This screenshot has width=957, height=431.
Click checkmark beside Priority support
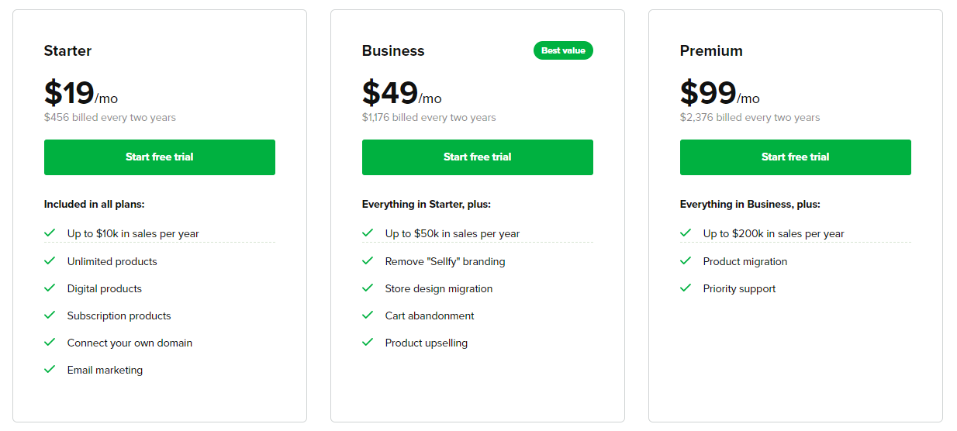click(686, 288)
